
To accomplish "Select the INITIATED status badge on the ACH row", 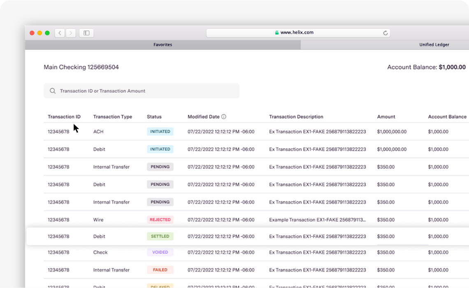I will pos(160,131).
